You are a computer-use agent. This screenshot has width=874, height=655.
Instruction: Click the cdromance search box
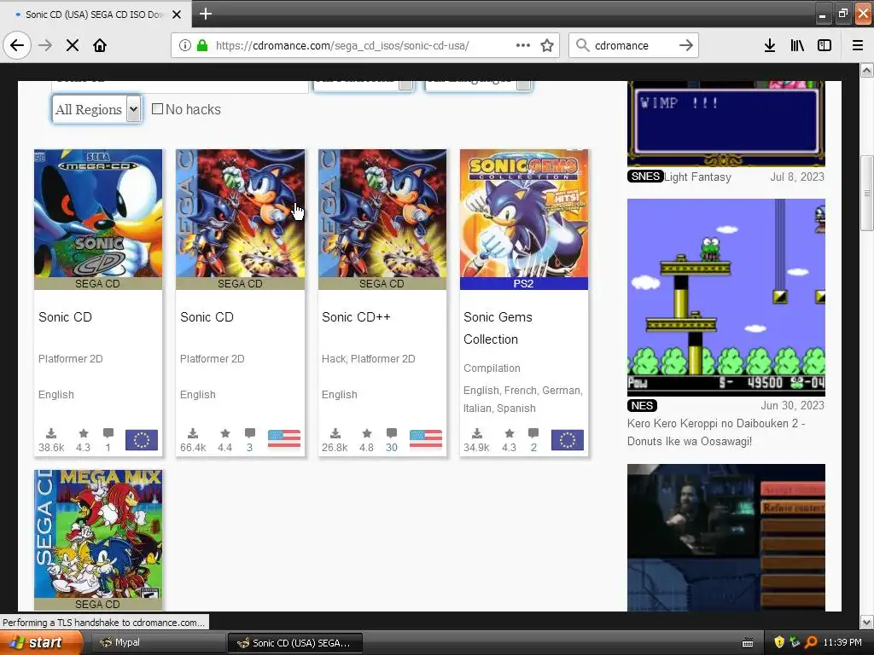pos(632,45)
